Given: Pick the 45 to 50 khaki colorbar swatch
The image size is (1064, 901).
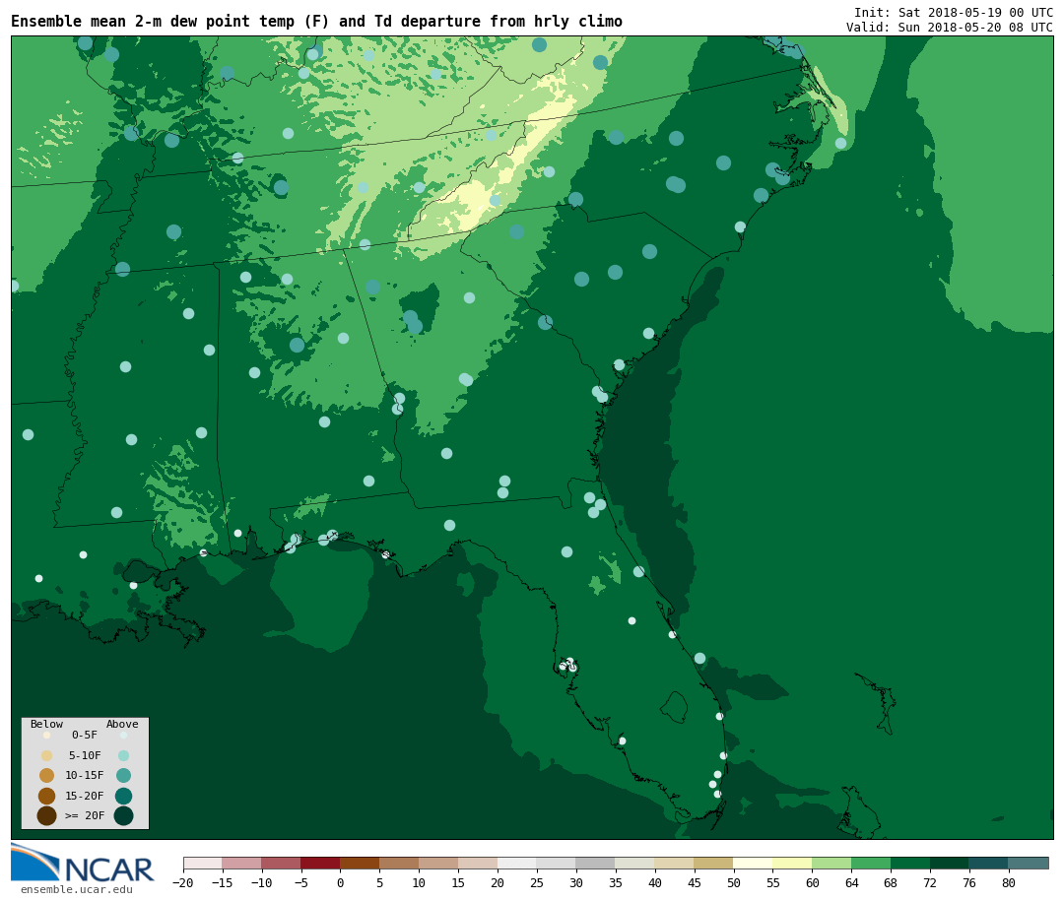Looking at the screenshot, I should [x=714, y=863].
